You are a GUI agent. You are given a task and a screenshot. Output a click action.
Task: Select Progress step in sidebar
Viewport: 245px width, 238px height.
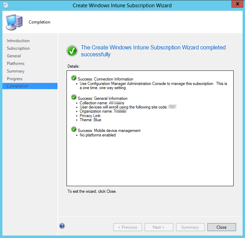tap(15, 79)
